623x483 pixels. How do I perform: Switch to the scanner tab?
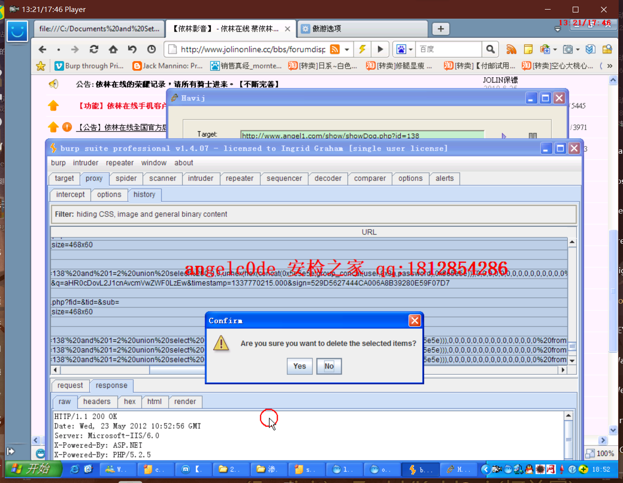coord(162,179)
